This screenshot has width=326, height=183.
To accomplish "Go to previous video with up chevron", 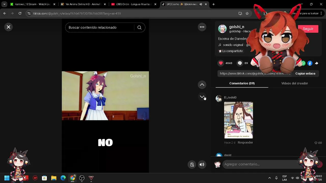I will click(x=202, y=85).
